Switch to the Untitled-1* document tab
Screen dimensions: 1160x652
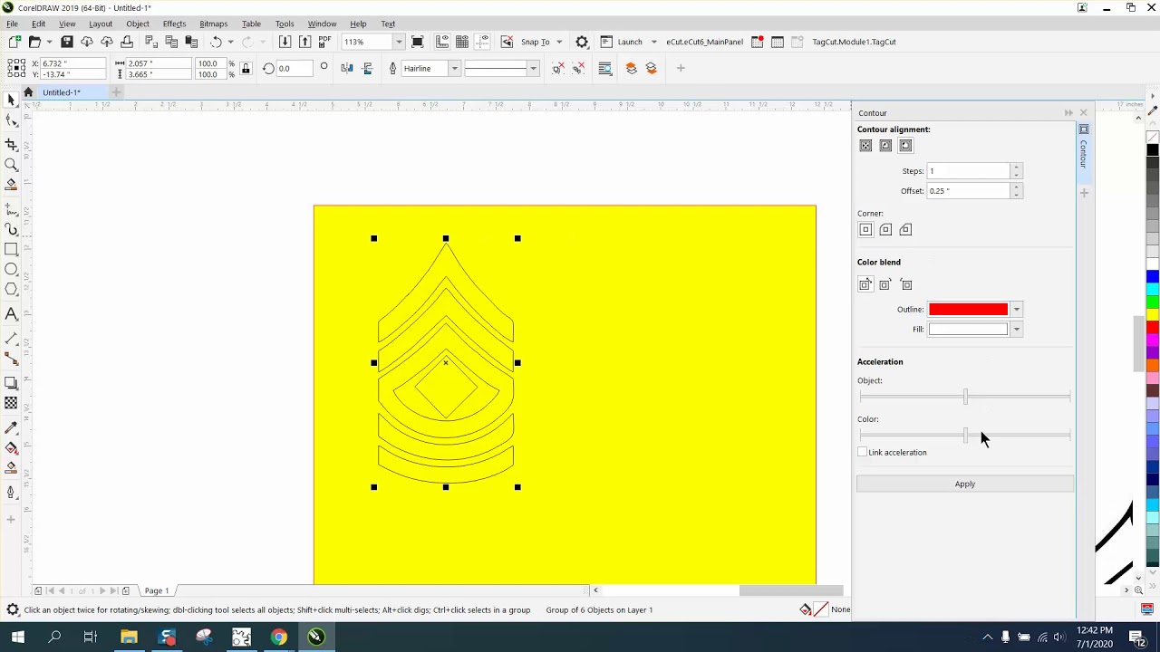point(62,92)
